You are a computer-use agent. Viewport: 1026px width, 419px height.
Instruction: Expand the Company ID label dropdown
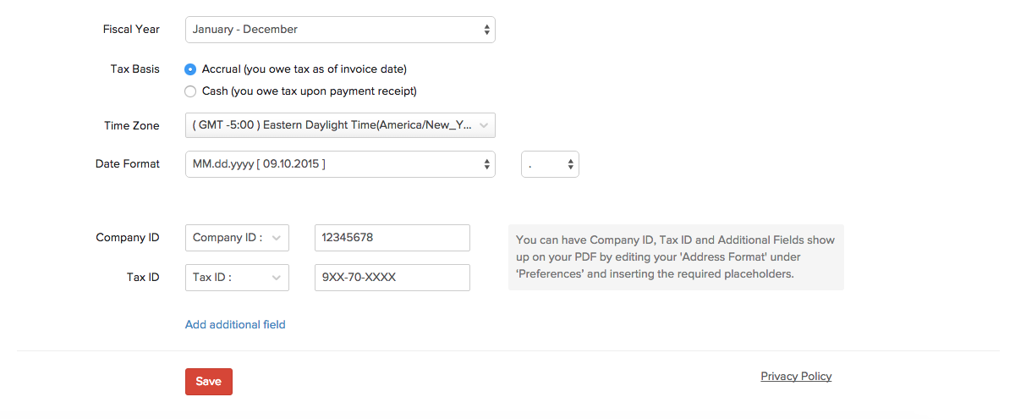coord(236,238)
